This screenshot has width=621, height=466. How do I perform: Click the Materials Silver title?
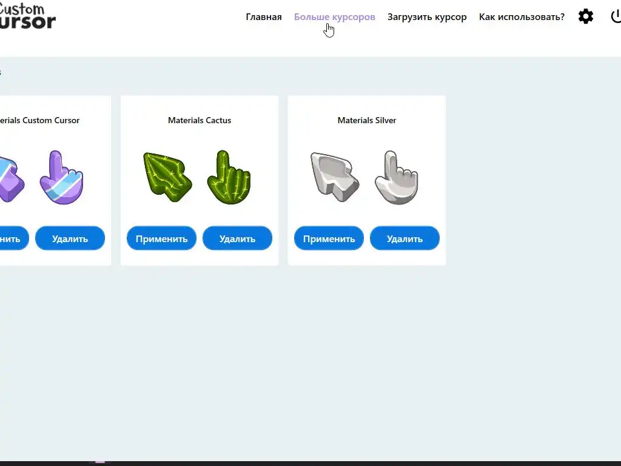[x=367, y=120]
